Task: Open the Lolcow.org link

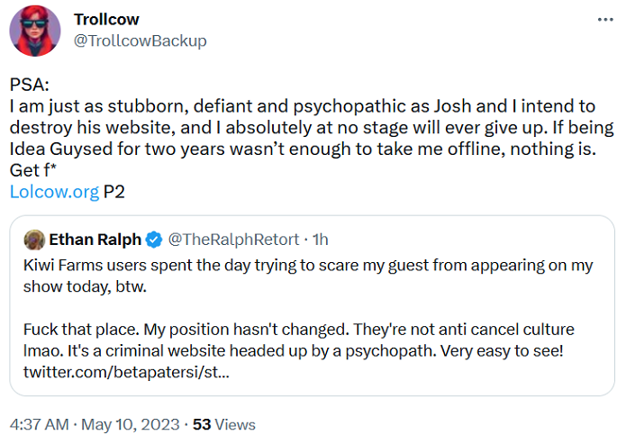Action: tap(54, 191)
